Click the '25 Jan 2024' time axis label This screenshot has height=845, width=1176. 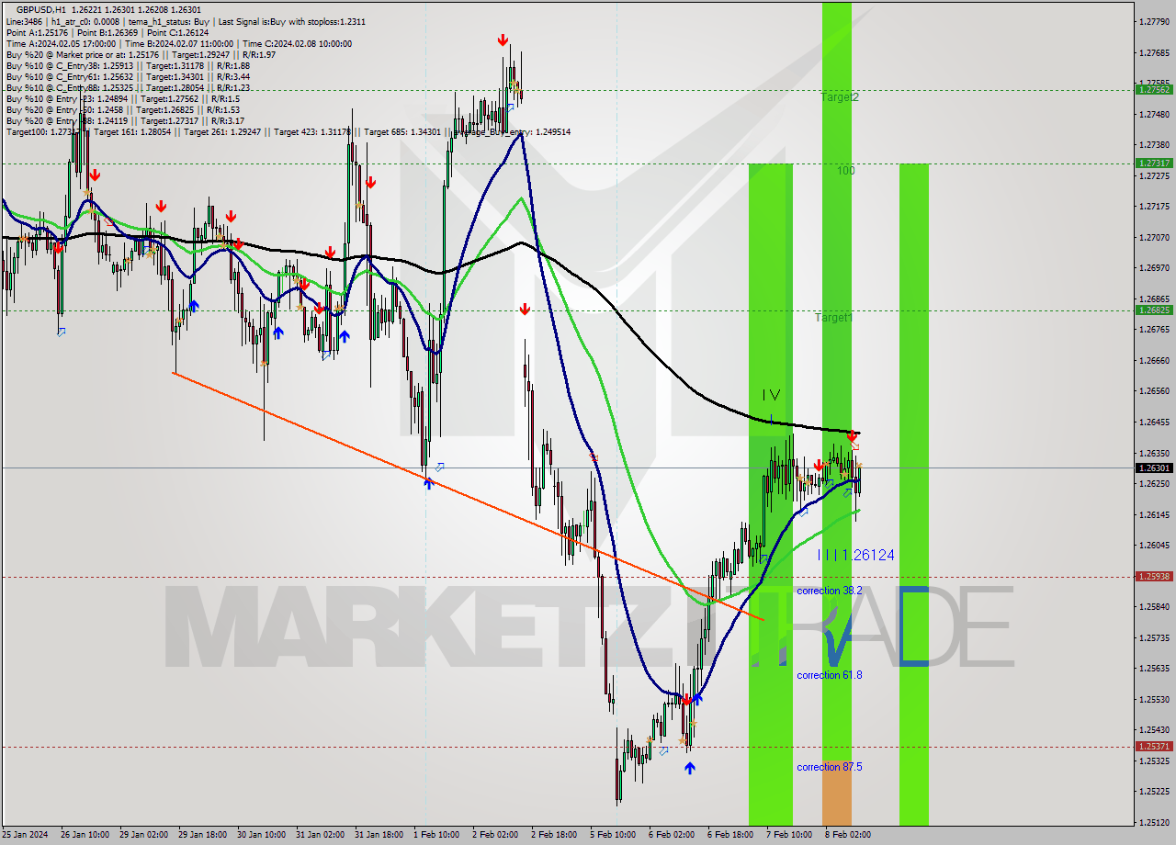(x=24, y=835)
